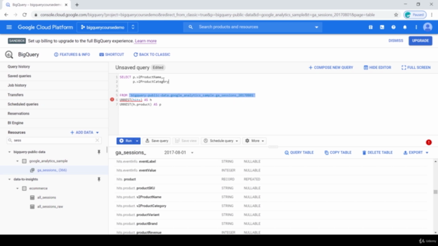This screenshot has width=438, height=246.
Task: Unpin the data-to-insights project
Action: pos(99,179)
